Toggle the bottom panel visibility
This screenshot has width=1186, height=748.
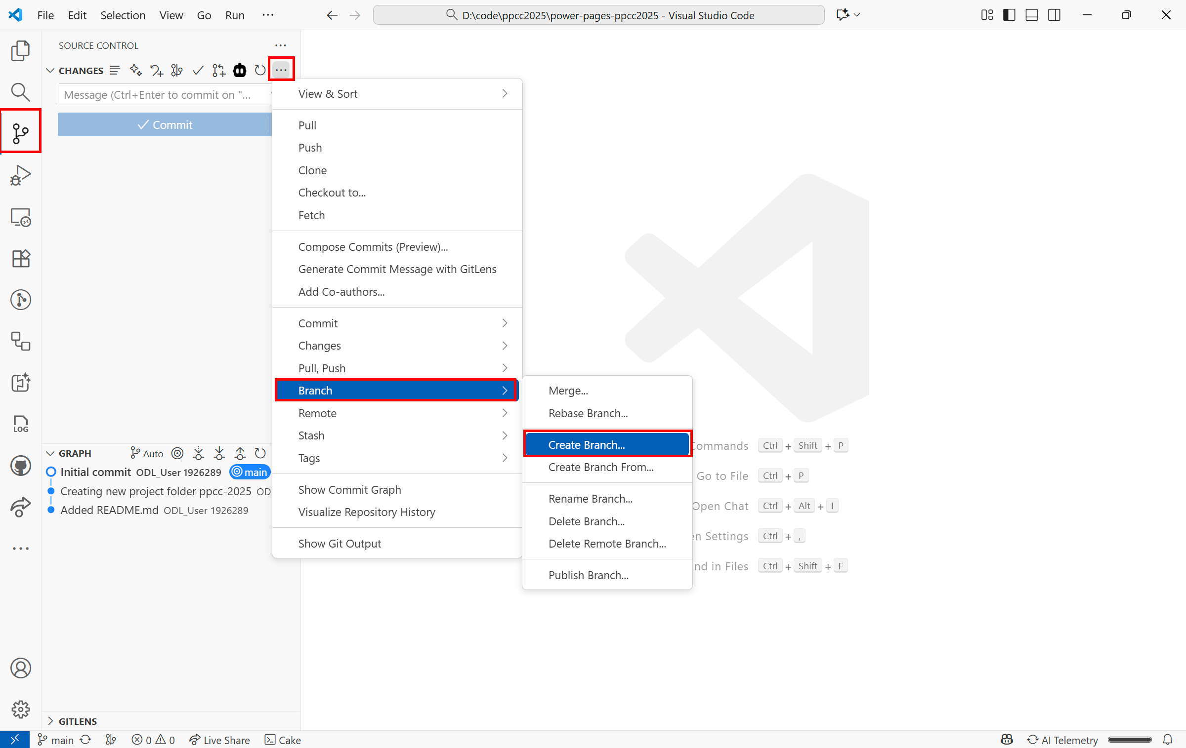(x=1031, y=15)
